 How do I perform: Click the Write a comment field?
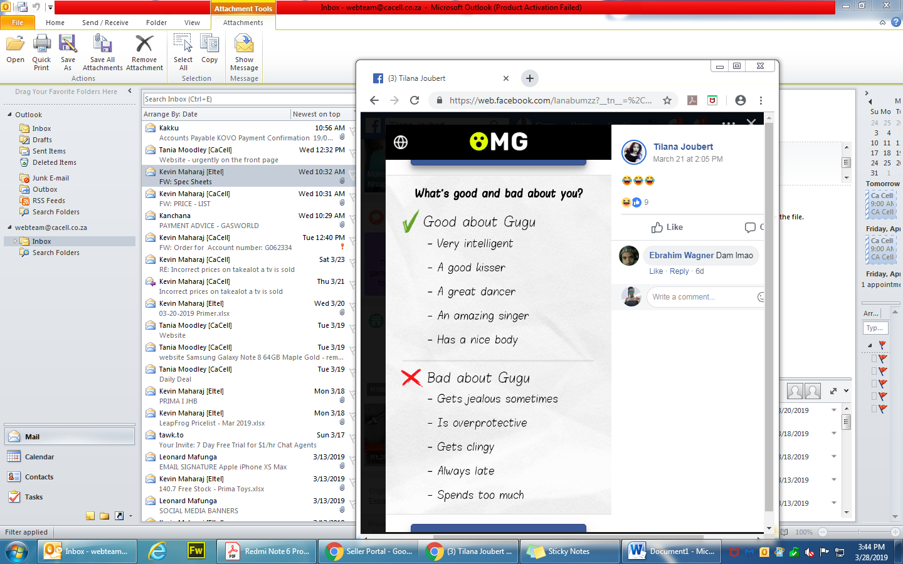pyautogui.click(x=701, y=297)
